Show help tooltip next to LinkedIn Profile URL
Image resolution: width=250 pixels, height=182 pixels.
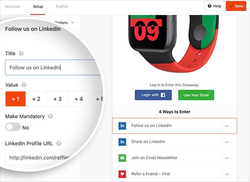pyautogui.click(x=59, y=144)
